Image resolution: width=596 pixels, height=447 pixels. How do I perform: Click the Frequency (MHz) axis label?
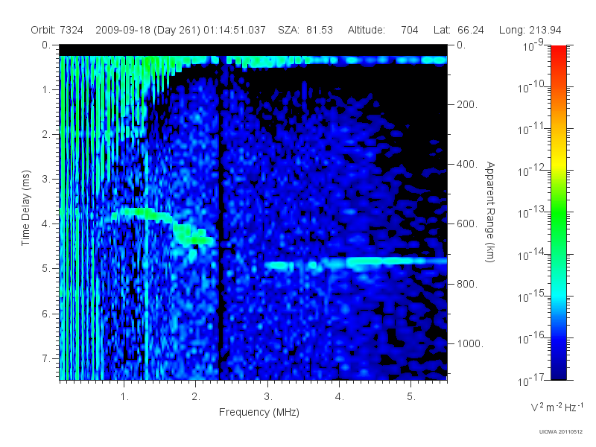[x=259, y=413]
